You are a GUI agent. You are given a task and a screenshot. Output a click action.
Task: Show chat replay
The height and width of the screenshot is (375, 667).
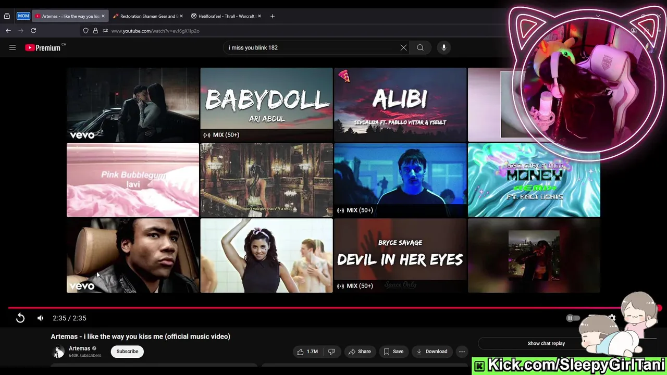546,343
